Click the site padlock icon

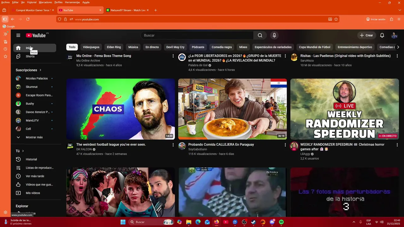click(x=65, y=19)
